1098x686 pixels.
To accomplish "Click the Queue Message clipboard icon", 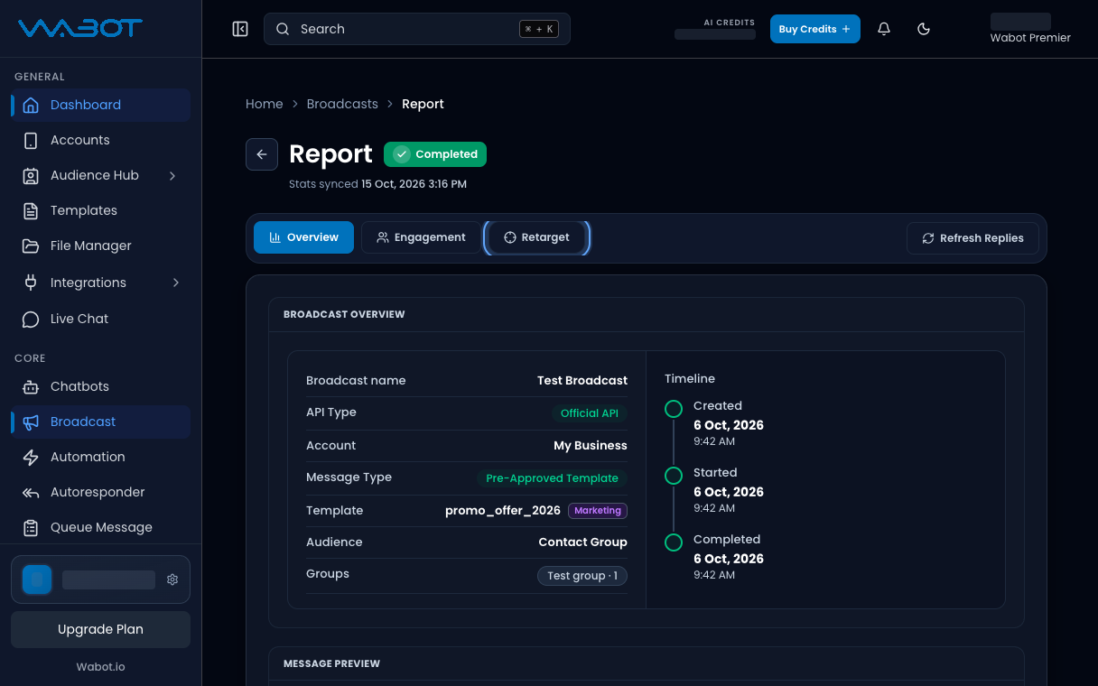I will click(31, 527).
